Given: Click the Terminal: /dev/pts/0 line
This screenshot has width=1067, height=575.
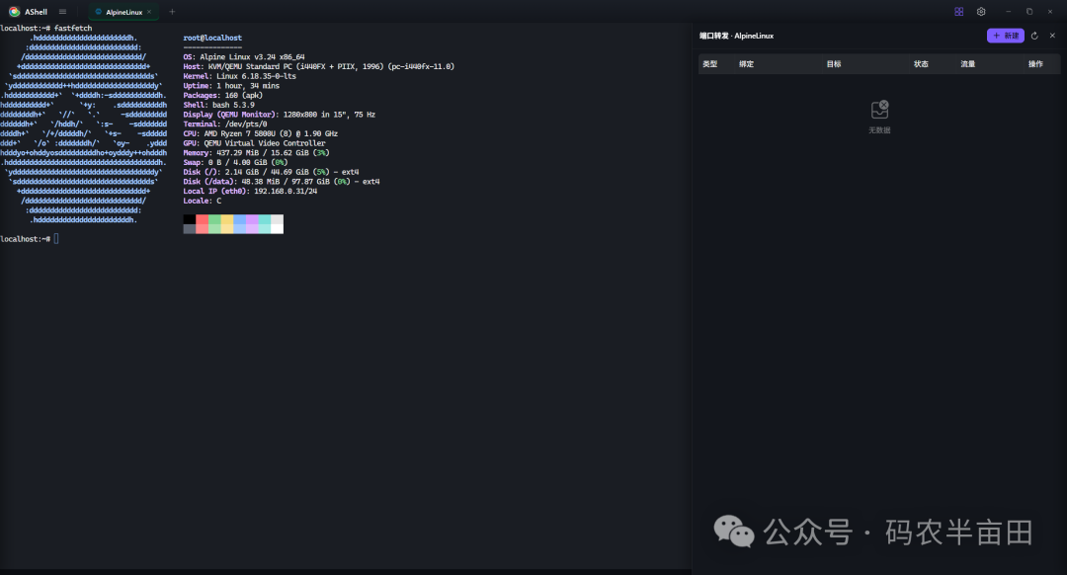Looking at the screenshot, I should click(225, 123).
